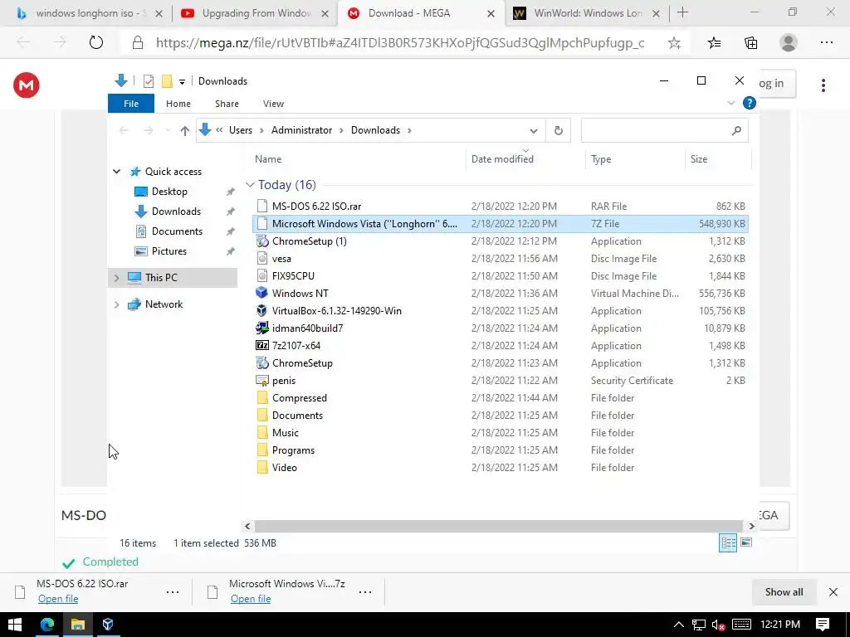
Task: Expand the Explorer ribbon chevron
Action: coord(730,103)
